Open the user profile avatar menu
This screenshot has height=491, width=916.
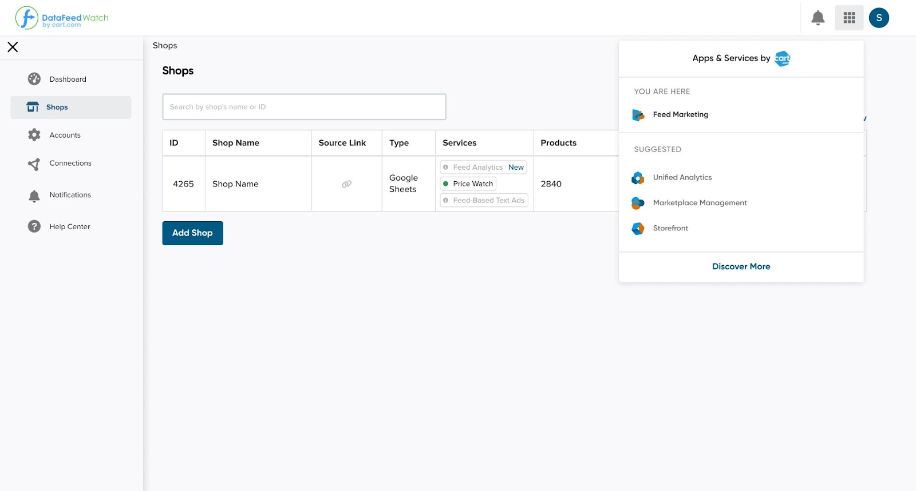pyautogui.click(x=879, y=18)
